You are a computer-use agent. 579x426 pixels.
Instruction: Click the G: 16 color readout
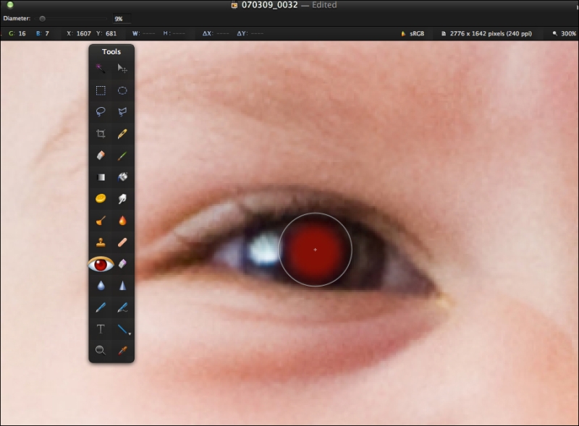17,33
